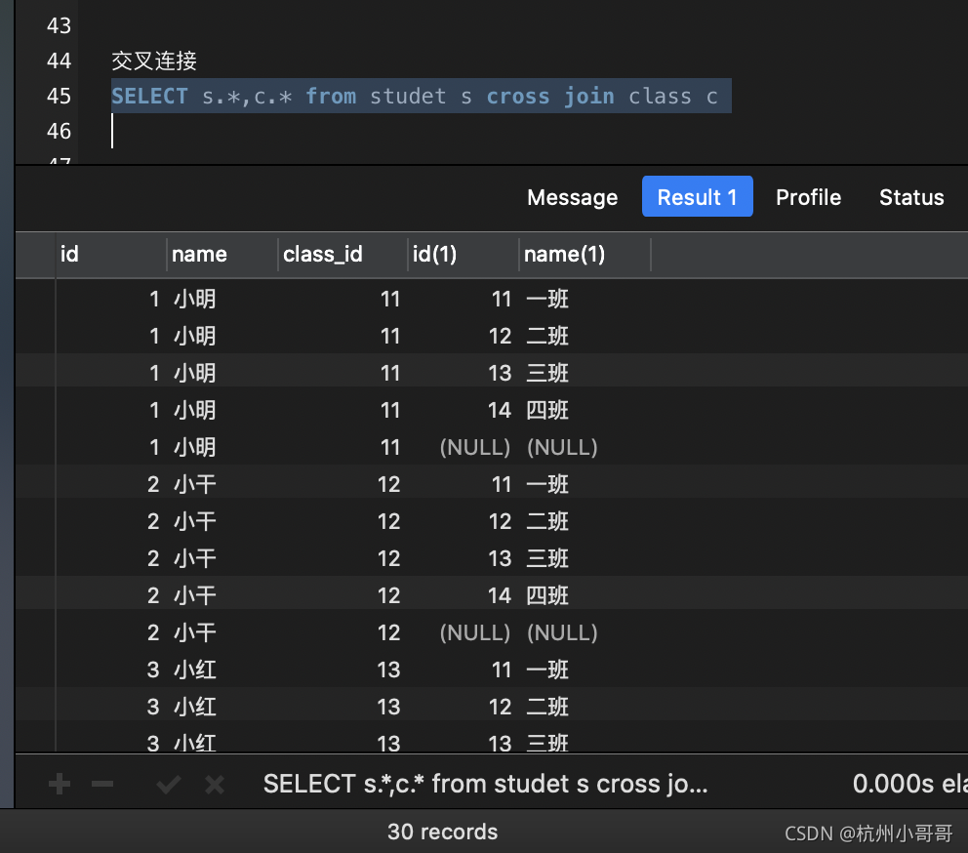Click the SELECT statement text in status bar
Image resolution: width=968 pixels, height=853 pixels.
pyautogui.click(x=485, y=785)
